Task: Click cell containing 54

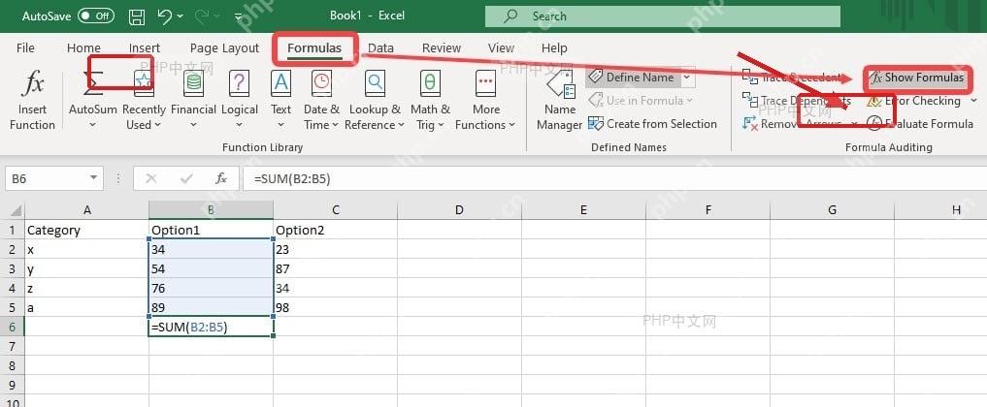Action: (x=212, y=268)
